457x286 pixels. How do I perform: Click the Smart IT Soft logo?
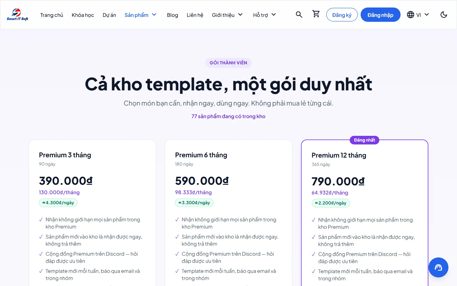click(x=17, y=15)
